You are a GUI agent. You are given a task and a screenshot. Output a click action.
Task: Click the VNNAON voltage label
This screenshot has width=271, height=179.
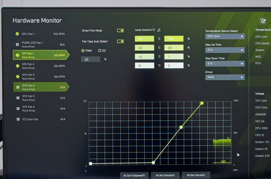(x=260, y=114)
